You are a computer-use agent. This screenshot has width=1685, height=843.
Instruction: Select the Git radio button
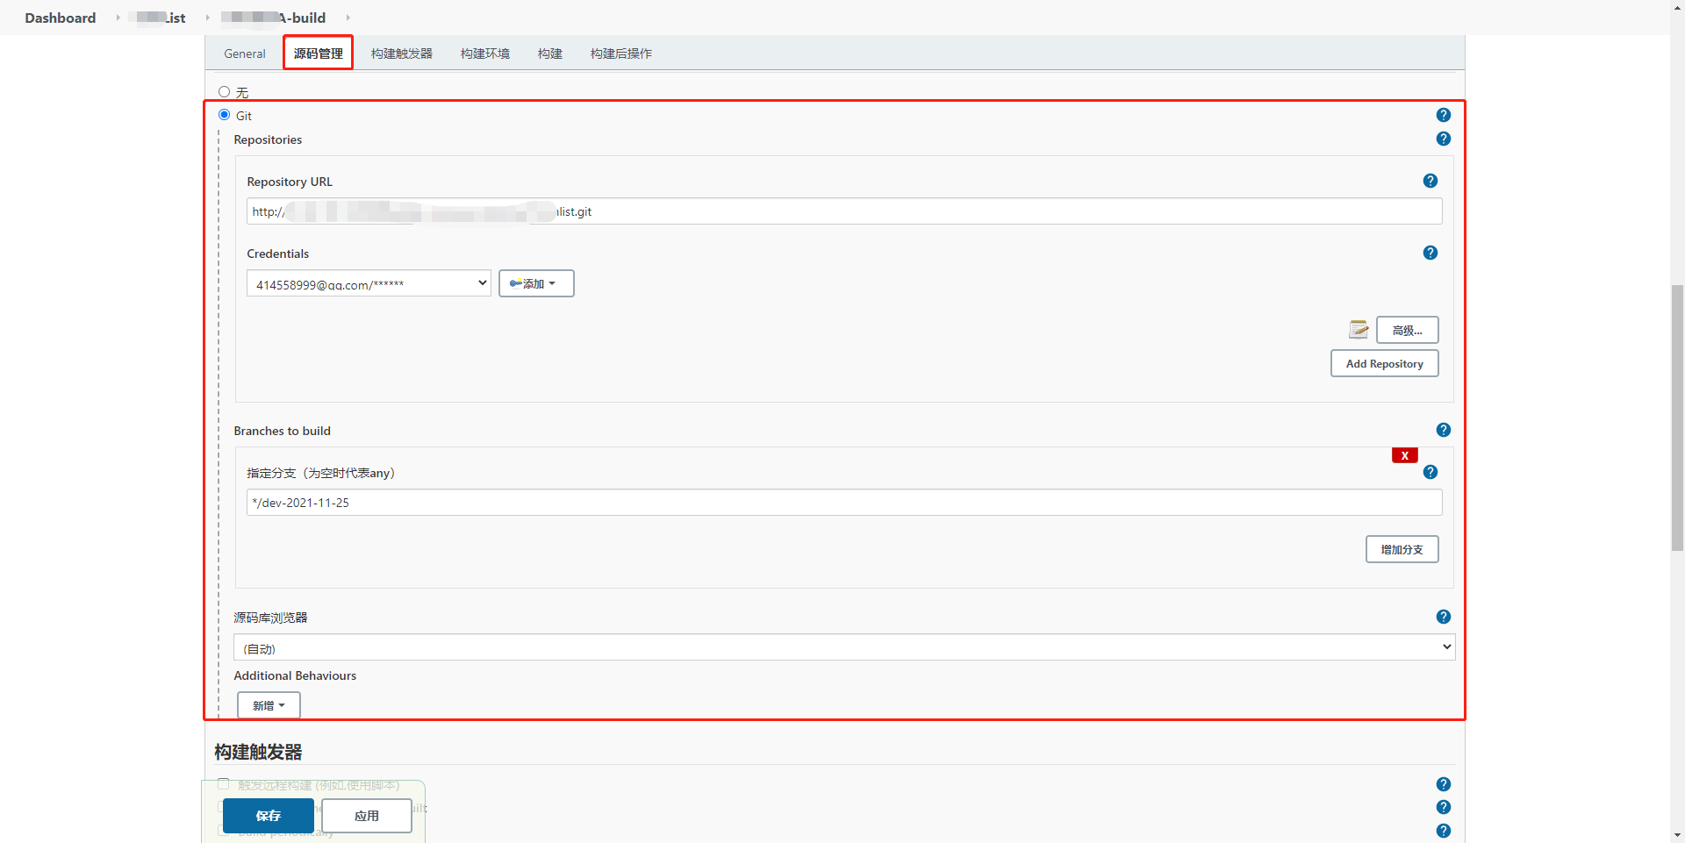coord(224,115)
